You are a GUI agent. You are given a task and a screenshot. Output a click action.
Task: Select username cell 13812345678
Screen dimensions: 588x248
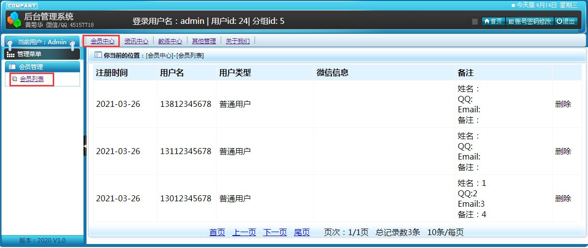[185, 104]
